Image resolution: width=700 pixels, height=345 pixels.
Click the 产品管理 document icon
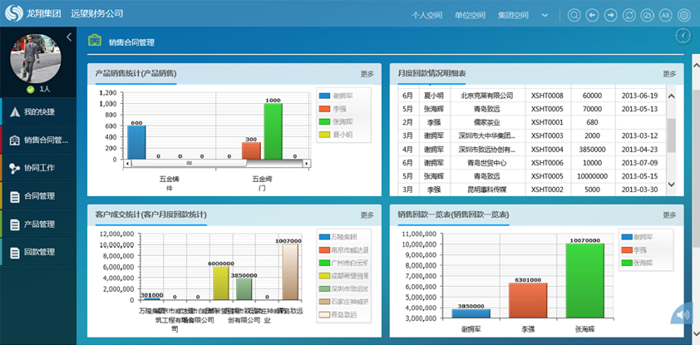[15, 224]
